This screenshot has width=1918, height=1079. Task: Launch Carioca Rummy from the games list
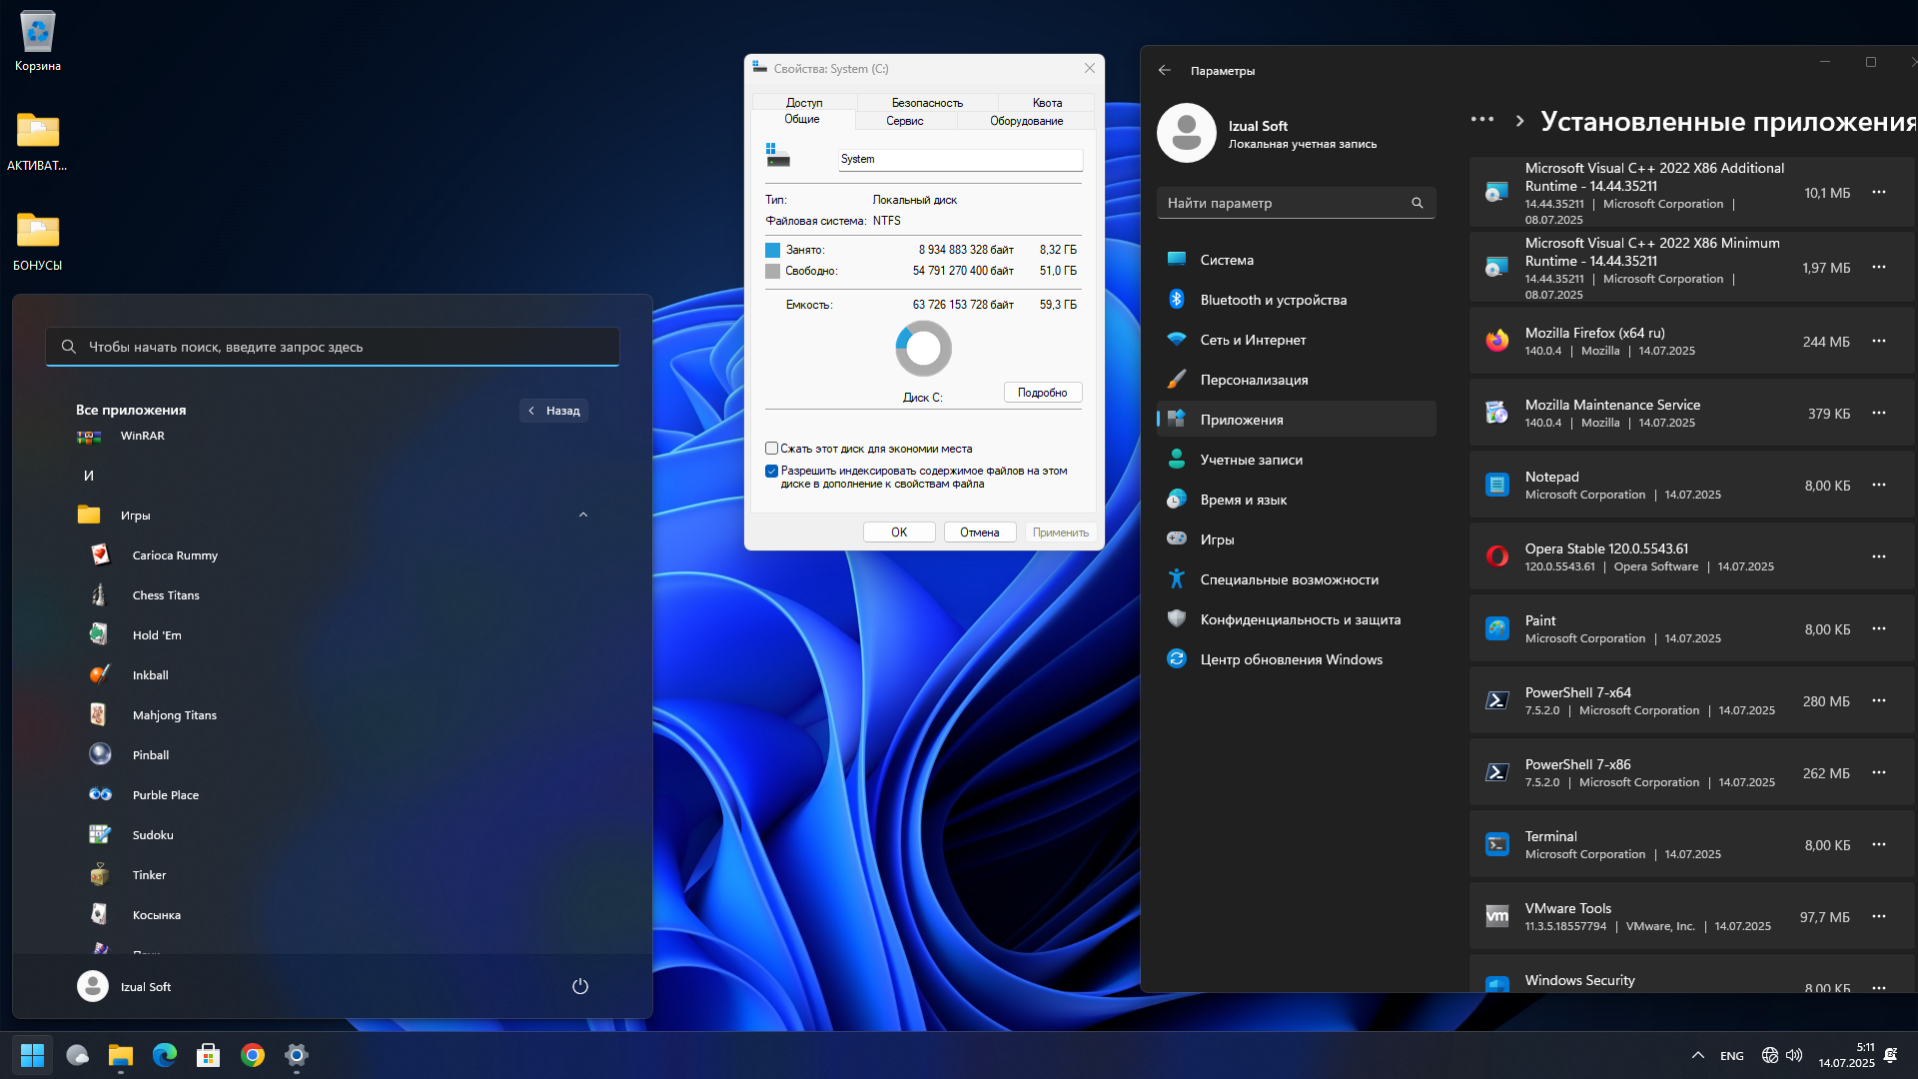coord(333,555)
